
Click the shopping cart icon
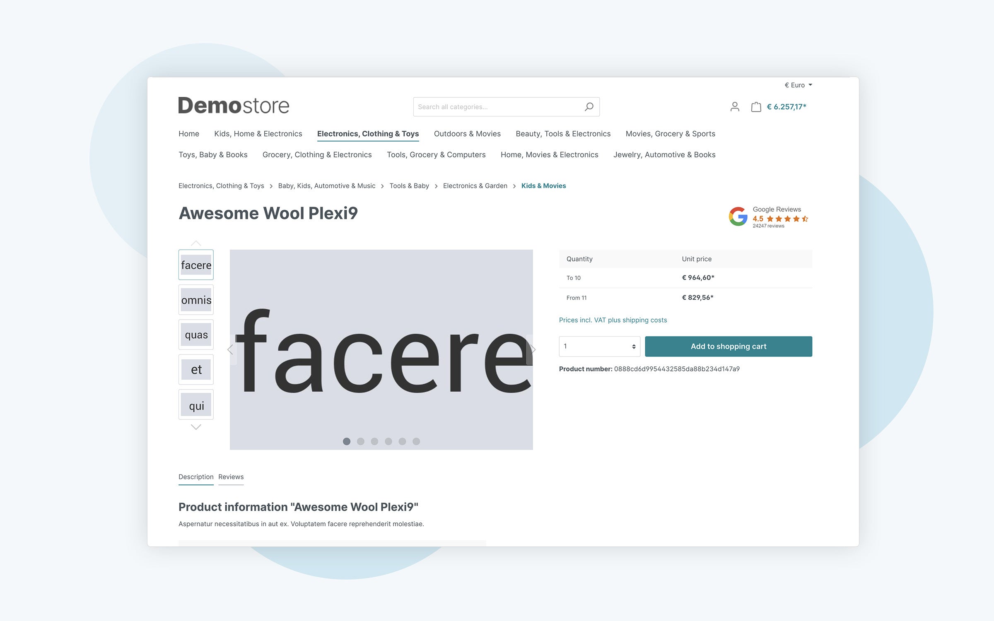pos(756,106)
